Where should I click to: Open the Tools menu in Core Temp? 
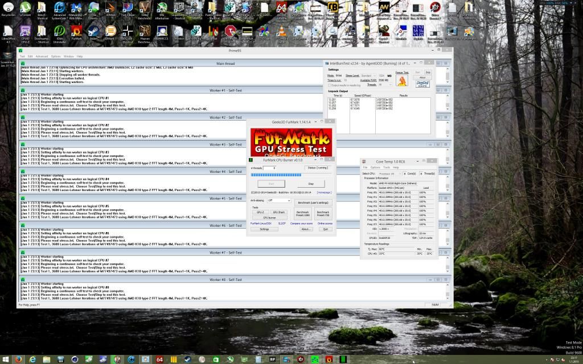pos(387,168)
